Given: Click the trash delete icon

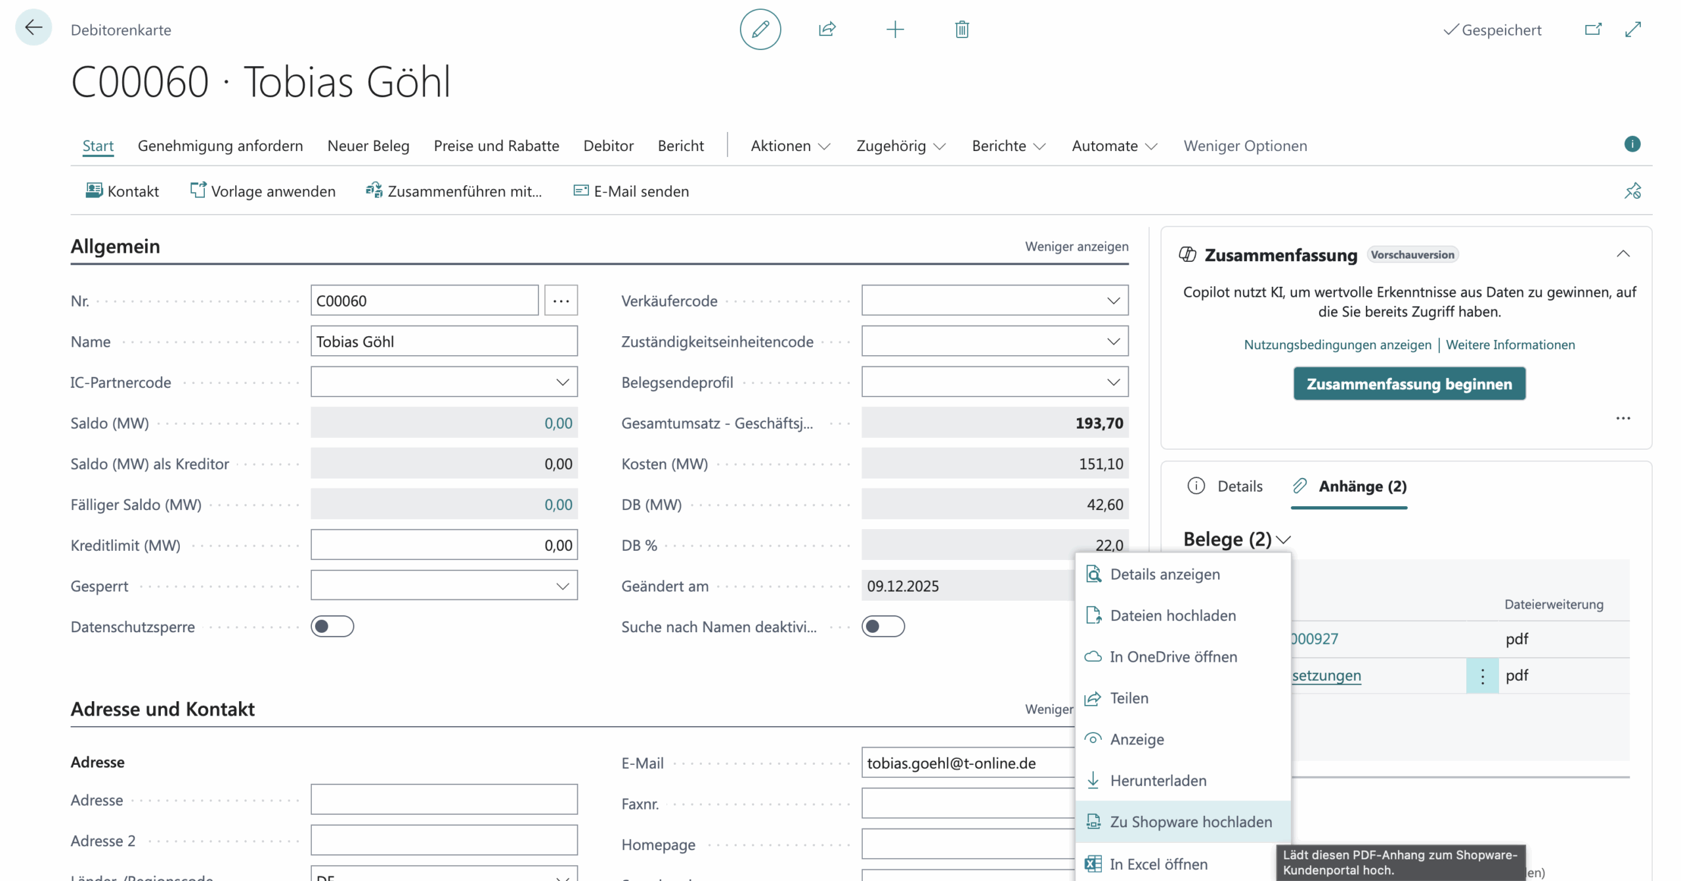Looking at the screenshot, I should [961, 30].
